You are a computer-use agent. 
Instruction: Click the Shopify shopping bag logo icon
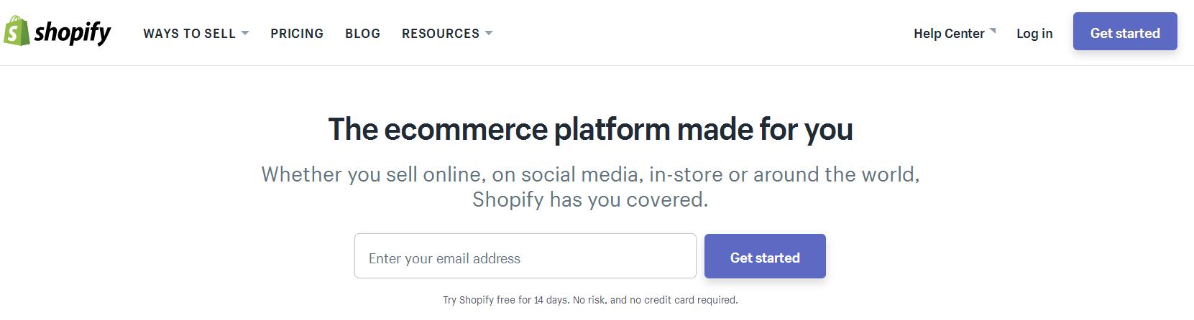coord(16,32)
